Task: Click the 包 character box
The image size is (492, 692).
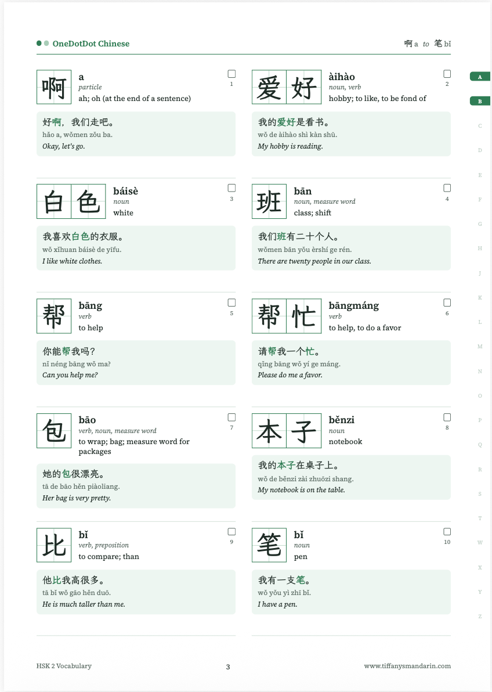Action: point(54,430)
